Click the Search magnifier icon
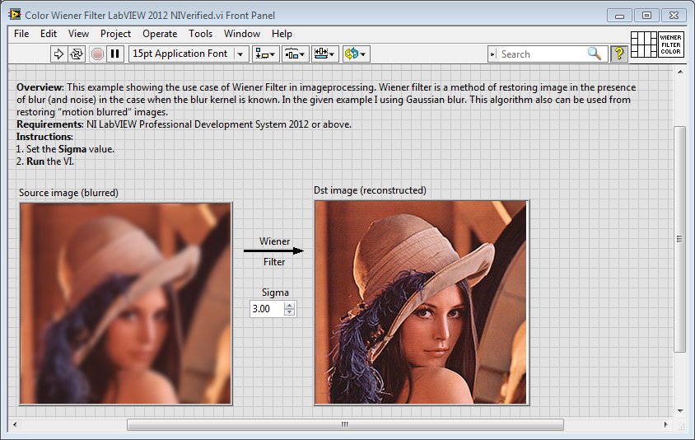 [x=595, y=54]
